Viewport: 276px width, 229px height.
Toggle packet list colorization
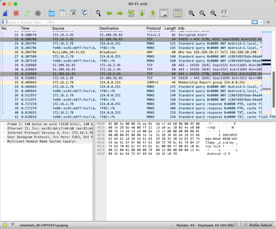click(178, 13)
